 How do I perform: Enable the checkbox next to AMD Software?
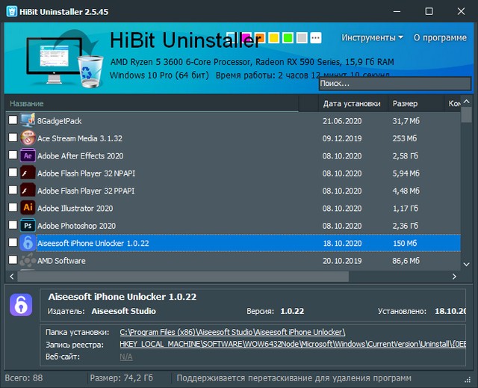pyautogui.click(x=13, y=260)
